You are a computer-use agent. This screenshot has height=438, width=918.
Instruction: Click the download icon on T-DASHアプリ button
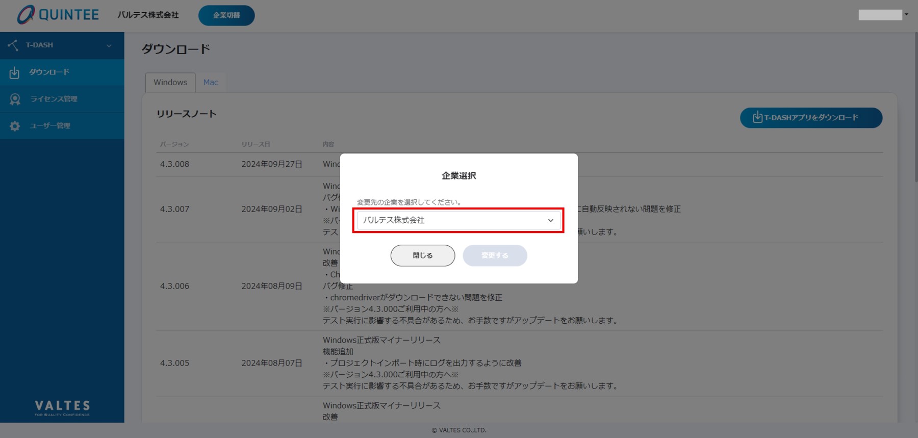coord(757,118)
